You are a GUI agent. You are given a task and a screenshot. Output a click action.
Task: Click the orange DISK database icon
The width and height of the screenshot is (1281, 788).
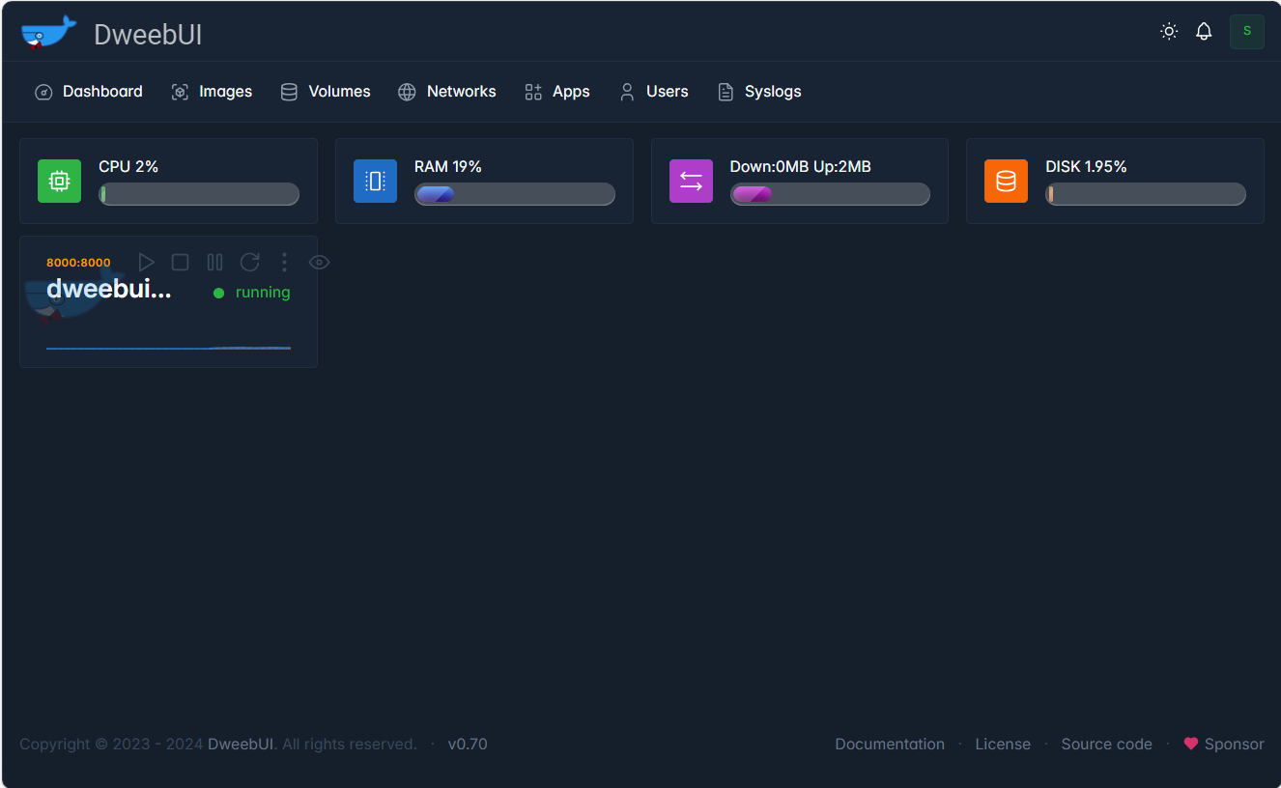[x=1006, y=182]
